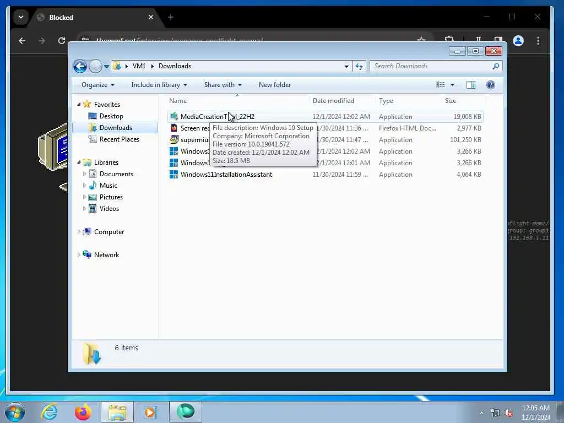This screenshot has height=423, width=564.
Task: Click the 101,250 KB size cell
Action: coord(465,140)
